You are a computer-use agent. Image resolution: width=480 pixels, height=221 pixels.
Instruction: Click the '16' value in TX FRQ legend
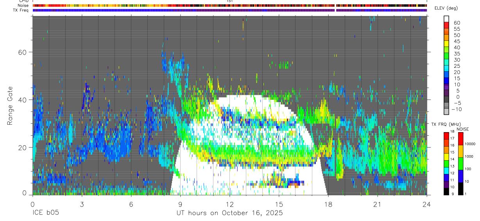[x=452, y=145]
